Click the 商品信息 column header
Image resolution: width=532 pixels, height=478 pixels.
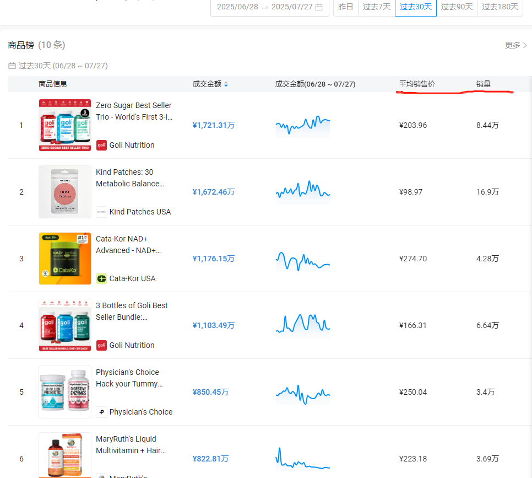[52, 84]
